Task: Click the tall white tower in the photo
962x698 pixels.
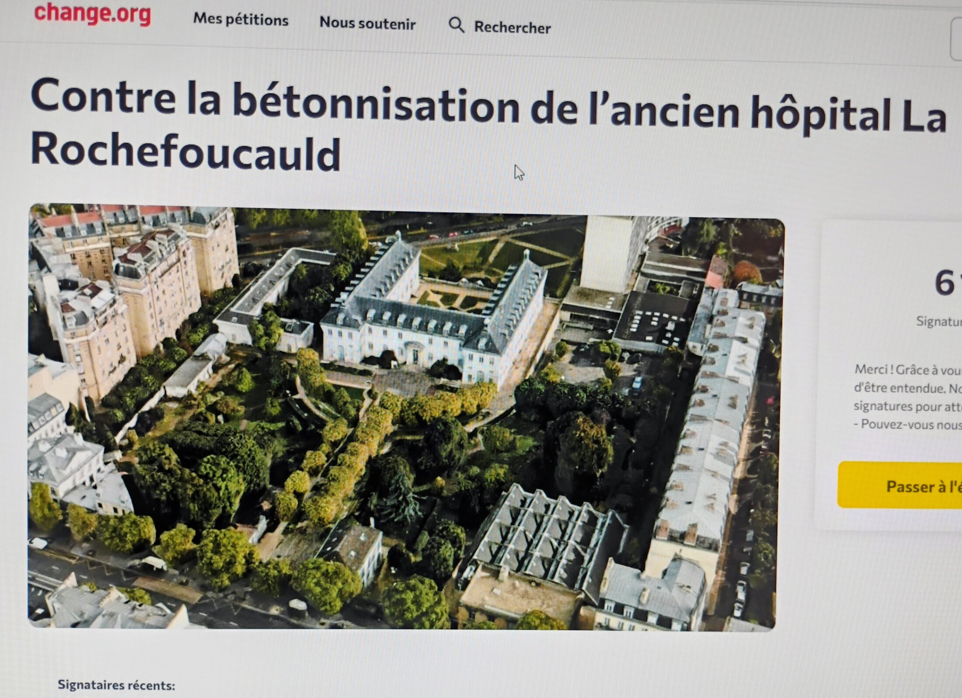Action: [x=606, y=254]
